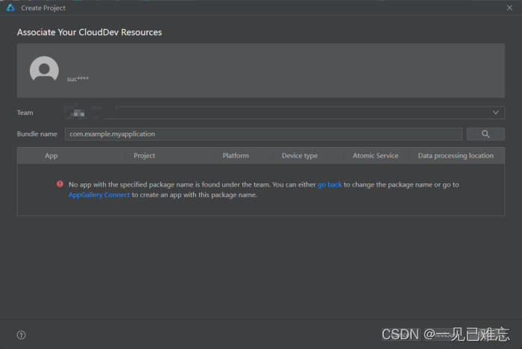
Task: Sort by the Atomic Service column
Action: tap(375, 156)
